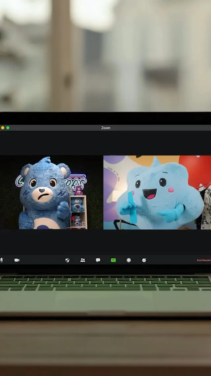The height and width of the screenshot is (376, 211).
Task: Click the green Share Screen button
Action: click(113, 260)
